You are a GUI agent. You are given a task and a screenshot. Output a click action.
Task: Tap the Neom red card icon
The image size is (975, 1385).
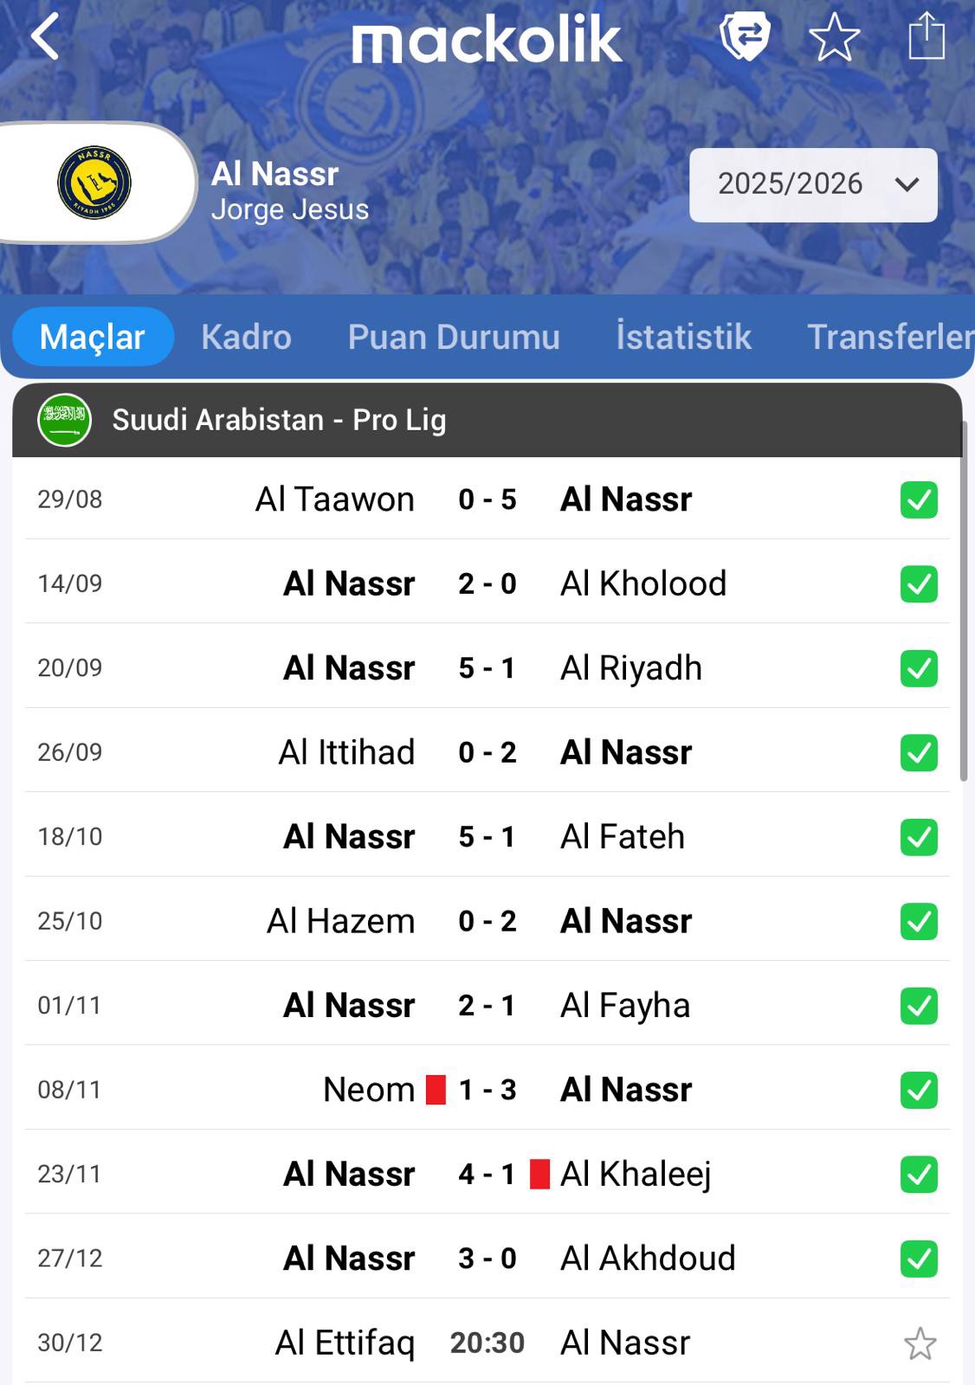[x=436, y=1089]
